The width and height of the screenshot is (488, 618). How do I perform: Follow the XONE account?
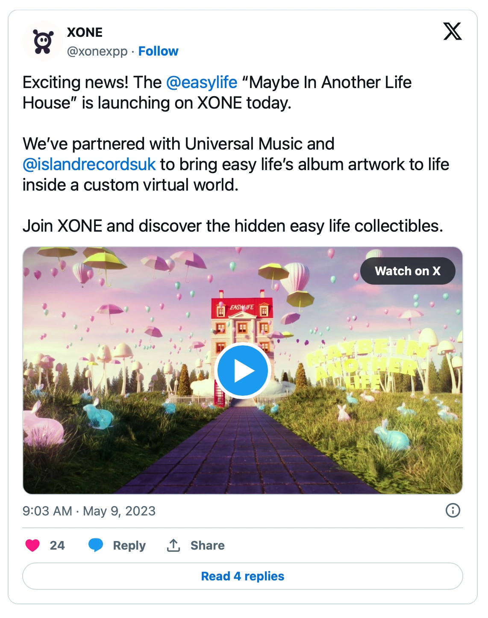point(158,51)
